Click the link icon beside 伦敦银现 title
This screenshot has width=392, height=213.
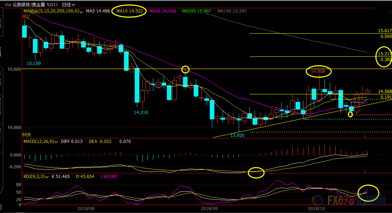[x=7, y=5]
